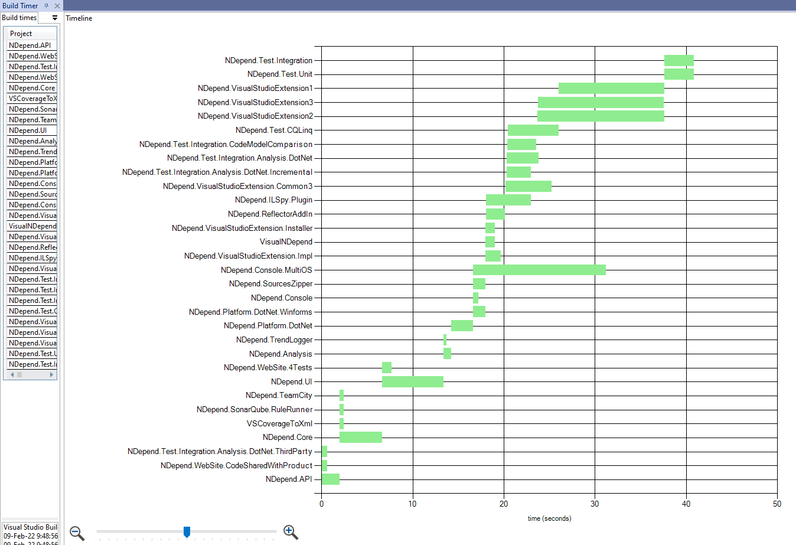Click the zoom out magnifier icon
This screenshot has height=545, width=796.
click(77, 533)
